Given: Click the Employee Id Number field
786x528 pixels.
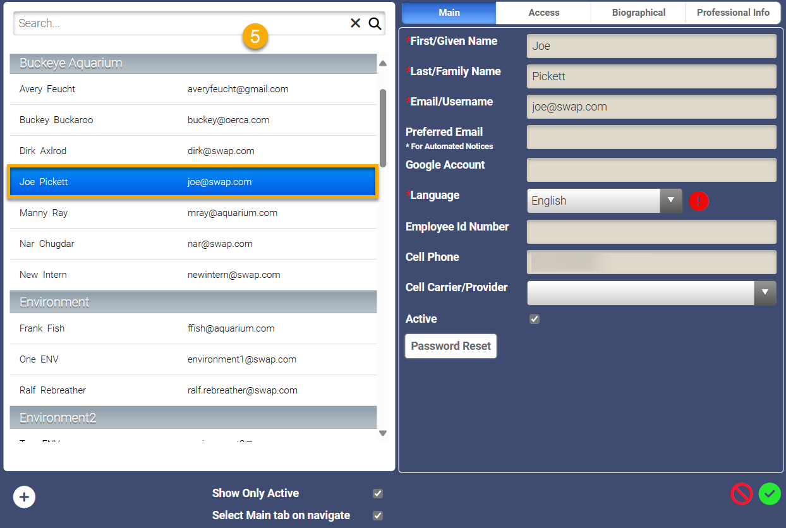Looking at the screenshot, I should pyautogui.click(x=651, y=232).
